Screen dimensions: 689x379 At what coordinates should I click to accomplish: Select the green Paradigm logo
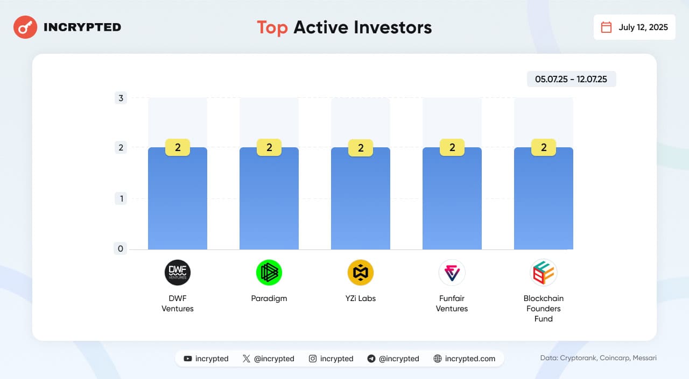[269, 273]
